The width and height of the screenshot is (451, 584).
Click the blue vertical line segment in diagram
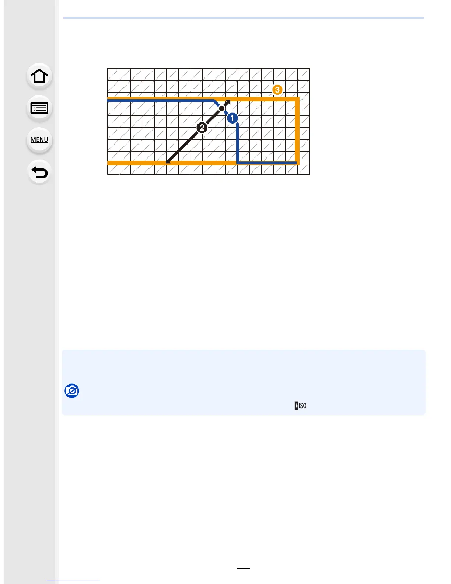[237, 143]
